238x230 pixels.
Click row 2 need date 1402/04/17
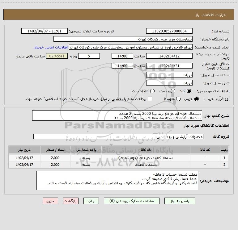24,165
